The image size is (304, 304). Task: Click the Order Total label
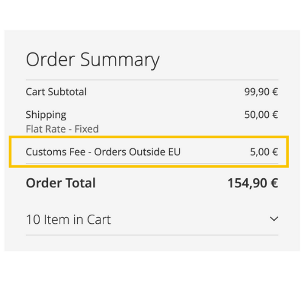[x=61, y=183]
